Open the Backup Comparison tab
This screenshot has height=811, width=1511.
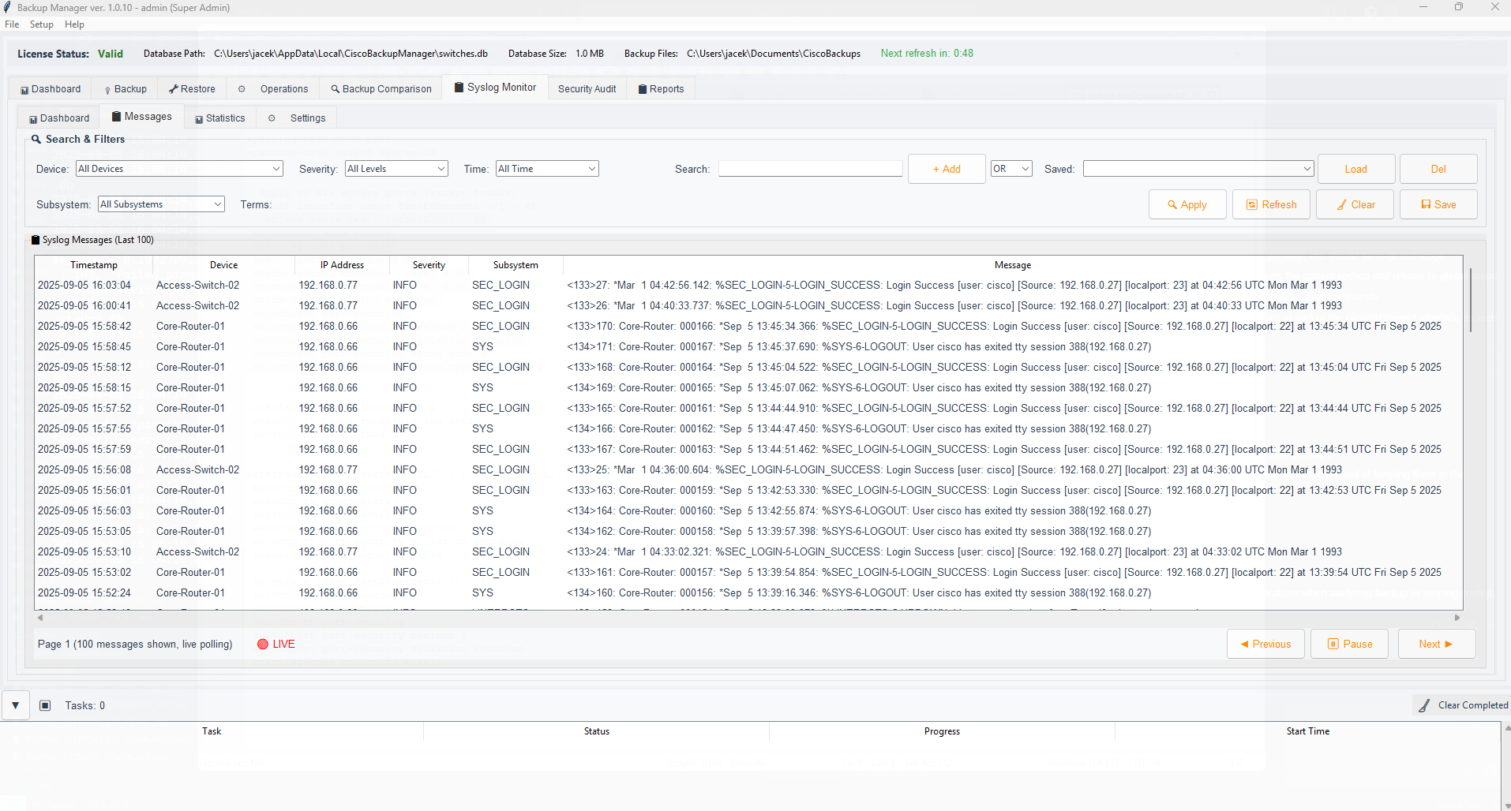[x=381, y=89]
